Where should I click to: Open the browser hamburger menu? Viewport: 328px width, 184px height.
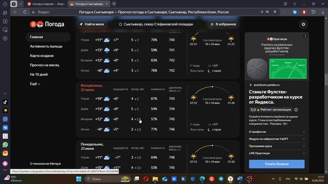pos(295,4)
